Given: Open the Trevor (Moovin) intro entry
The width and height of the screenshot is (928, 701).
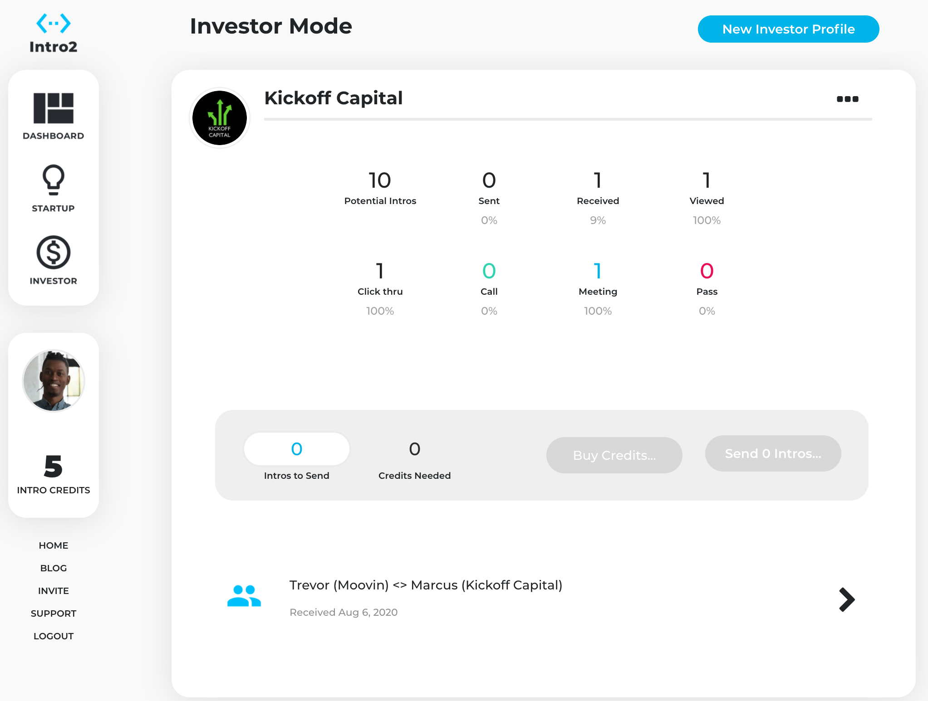Looking at the screenshot, I should [426, 585].
